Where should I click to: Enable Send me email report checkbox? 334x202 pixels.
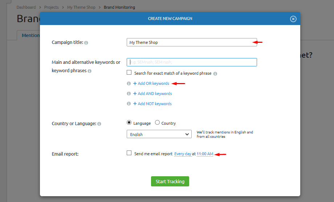(129, 153)
